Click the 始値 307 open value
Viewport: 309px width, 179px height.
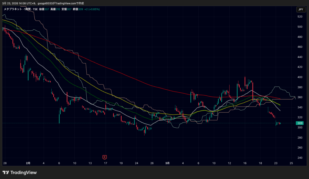click(x=44, y=9)
